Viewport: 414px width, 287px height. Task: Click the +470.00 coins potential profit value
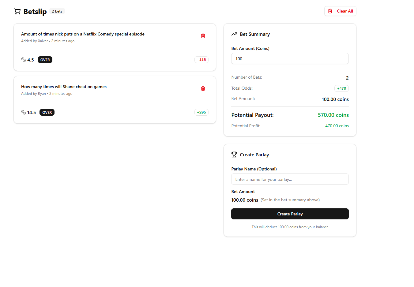click(336, 126)
